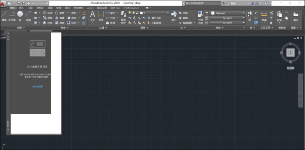Expand the 绘图 (Draw) panel

tap(21, 28)
